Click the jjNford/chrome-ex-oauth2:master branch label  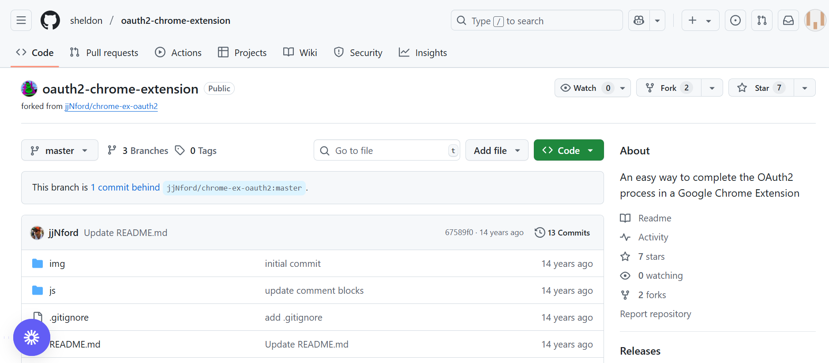[234, 188]
